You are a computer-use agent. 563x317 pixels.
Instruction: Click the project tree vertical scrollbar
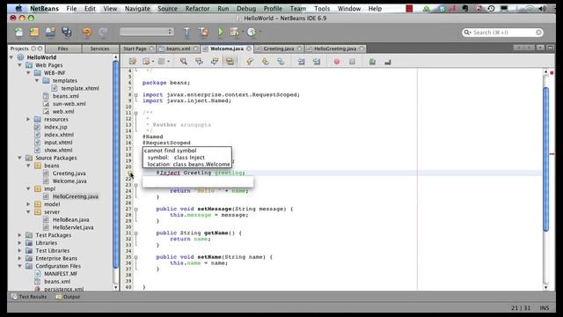coord(115,165)
